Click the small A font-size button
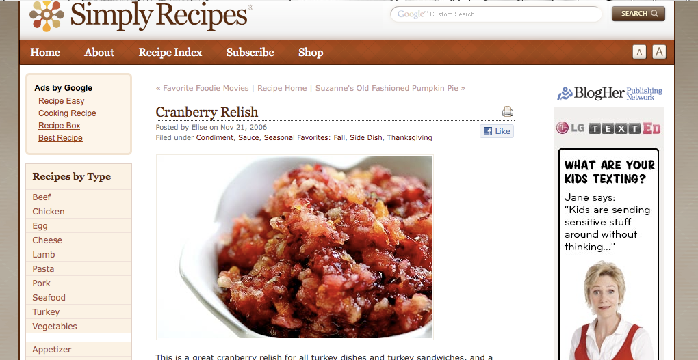698x360 pixels. tap(639, 53)
